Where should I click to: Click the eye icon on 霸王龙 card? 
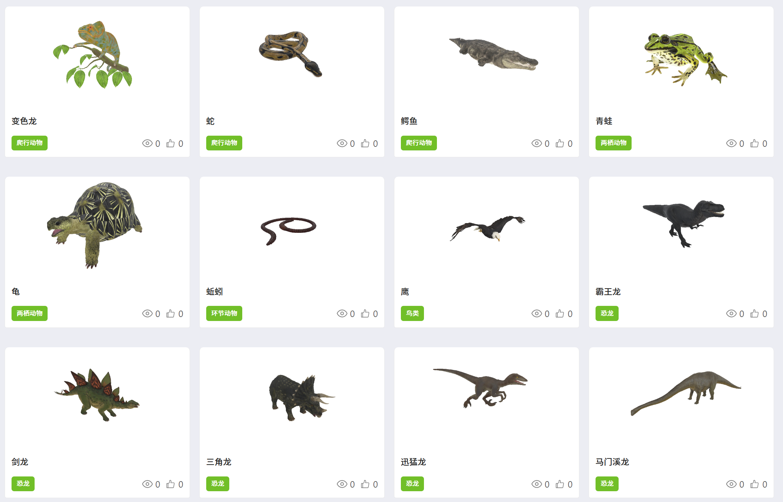tap(731, 314)
